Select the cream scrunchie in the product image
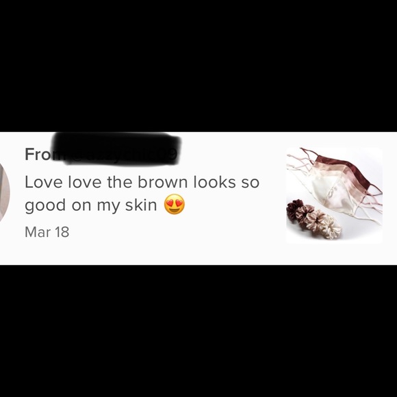Viewport: 397px width, 397px height. click(331, 227)
